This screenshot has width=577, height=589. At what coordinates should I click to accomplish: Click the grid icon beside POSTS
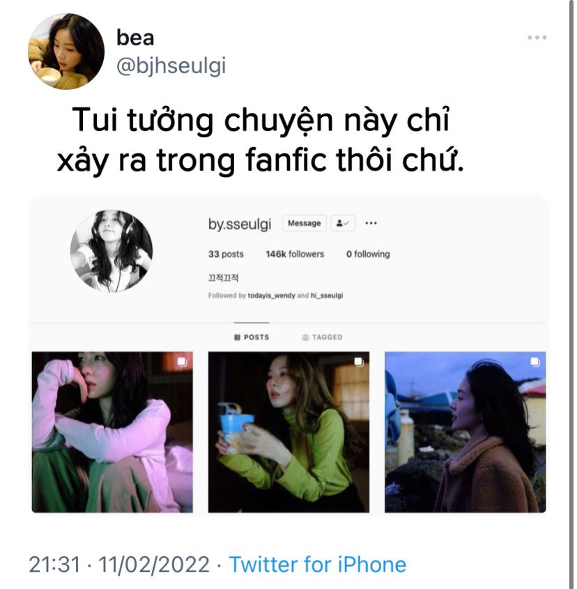(237, 337)
